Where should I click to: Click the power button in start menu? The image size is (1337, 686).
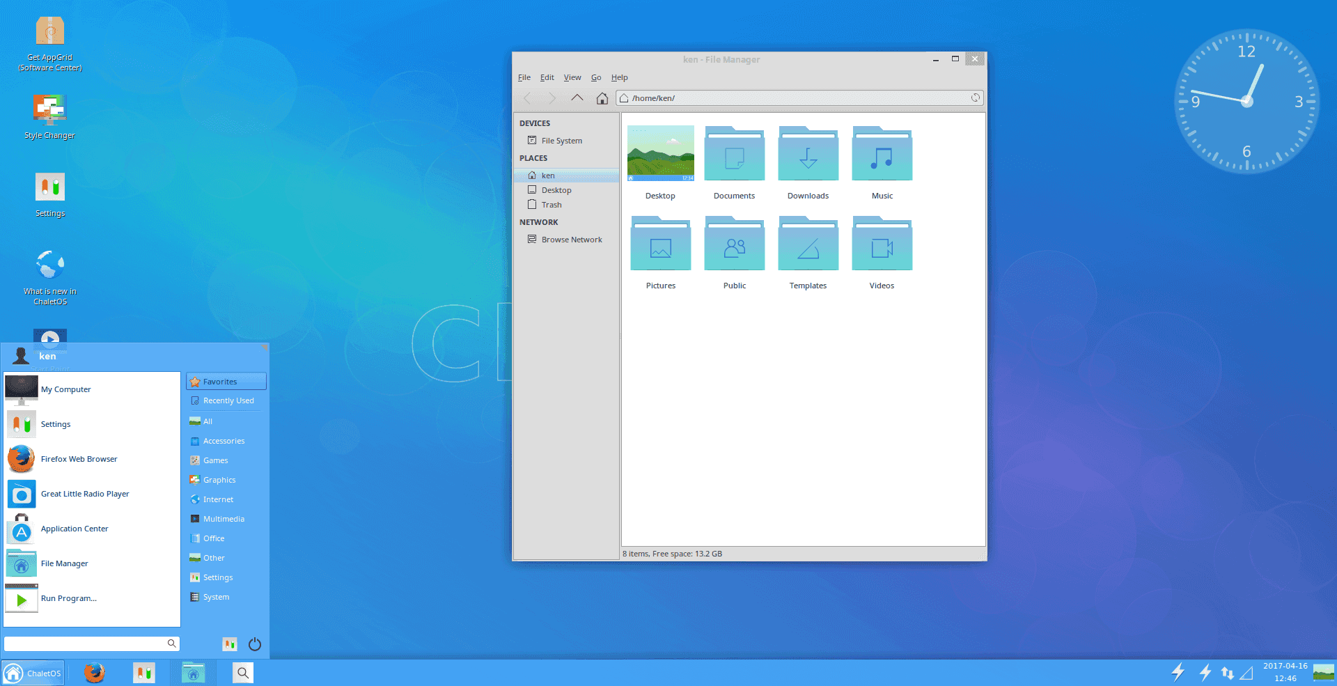[x=255, y=644]
